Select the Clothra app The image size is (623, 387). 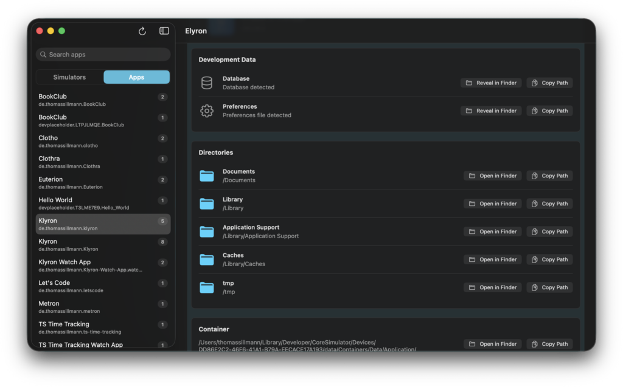103,162
